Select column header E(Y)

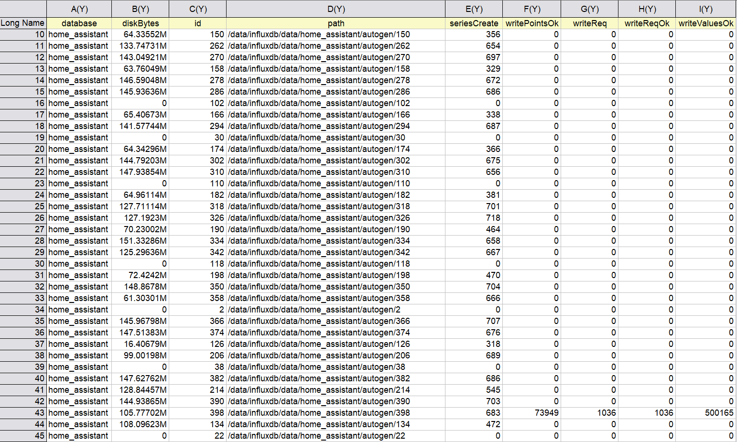pos(474,9)
